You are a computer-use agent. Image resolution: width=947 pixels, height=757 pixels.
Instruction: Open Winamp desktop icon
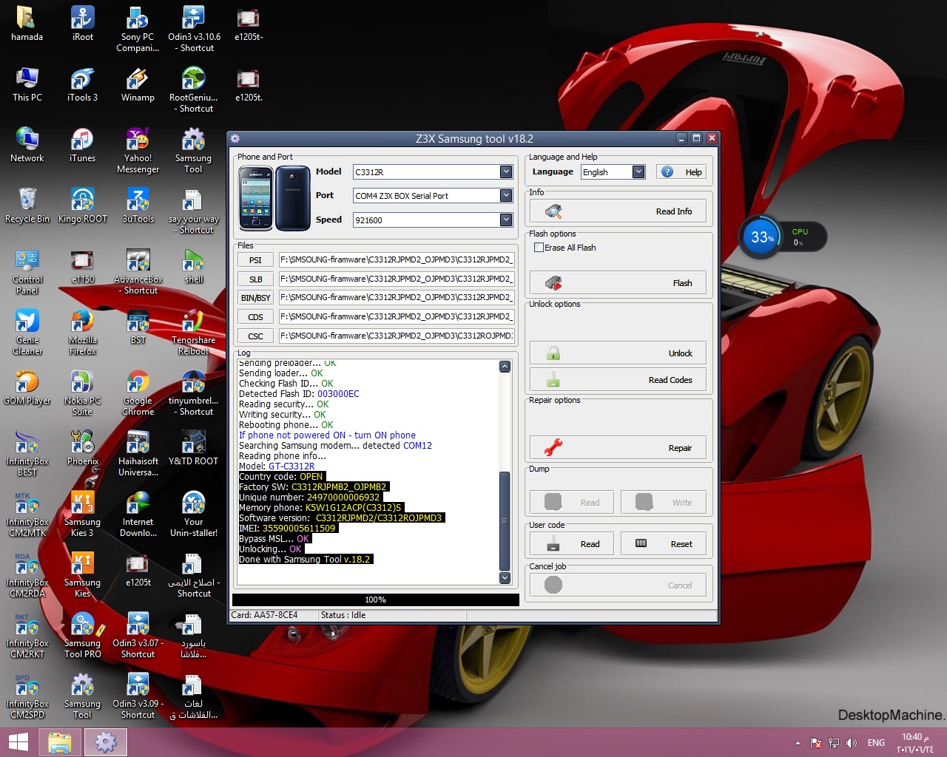tap(138, 84)
